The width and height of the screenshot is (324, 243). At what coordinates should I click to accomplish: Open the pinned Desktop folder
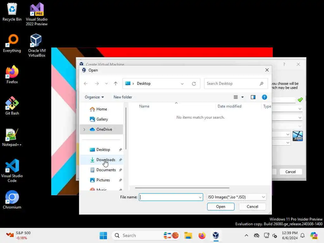102,150
